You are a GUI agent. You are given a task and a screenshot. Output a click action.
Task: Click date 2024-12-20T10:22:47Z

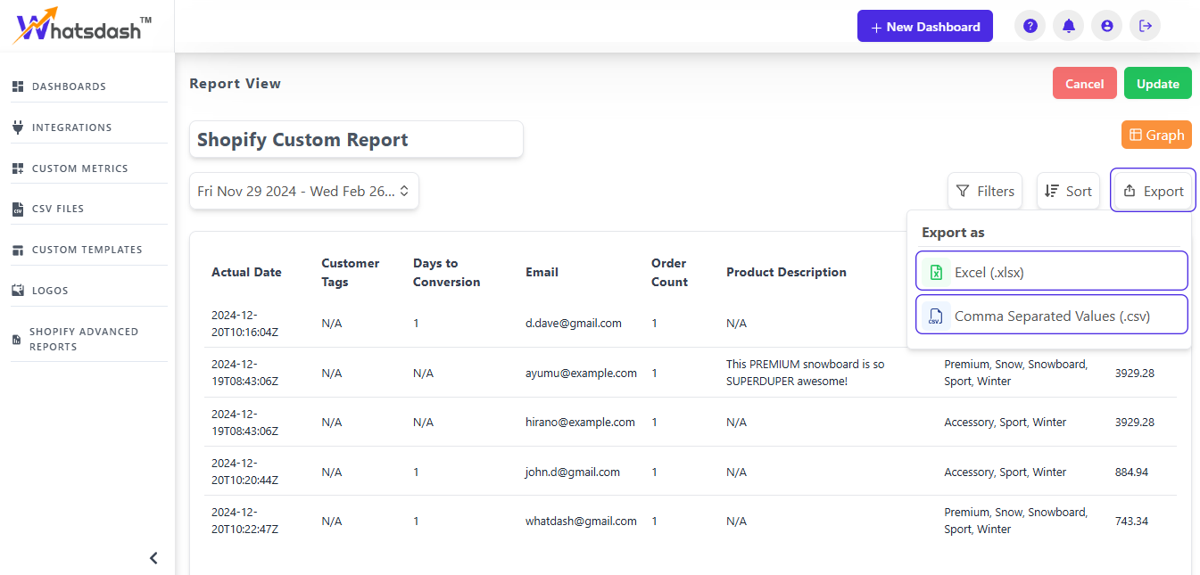point(245,521)
